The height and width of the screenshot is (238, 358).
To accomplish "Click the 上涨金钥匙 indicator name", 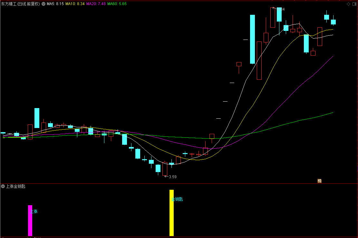I will (15, 186).
